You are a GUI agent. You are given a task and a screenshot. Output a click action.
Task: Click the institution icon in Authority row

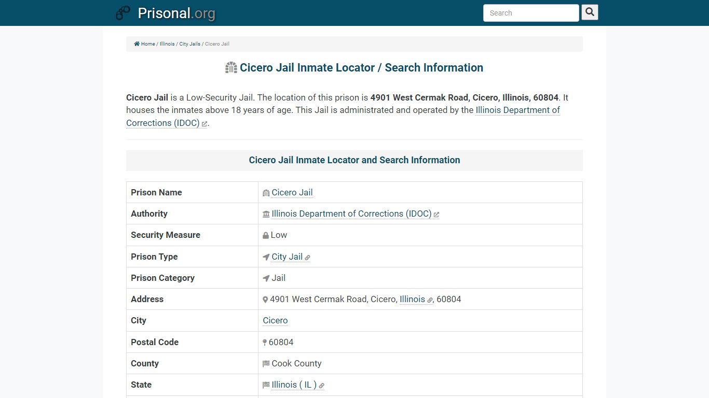266,214
